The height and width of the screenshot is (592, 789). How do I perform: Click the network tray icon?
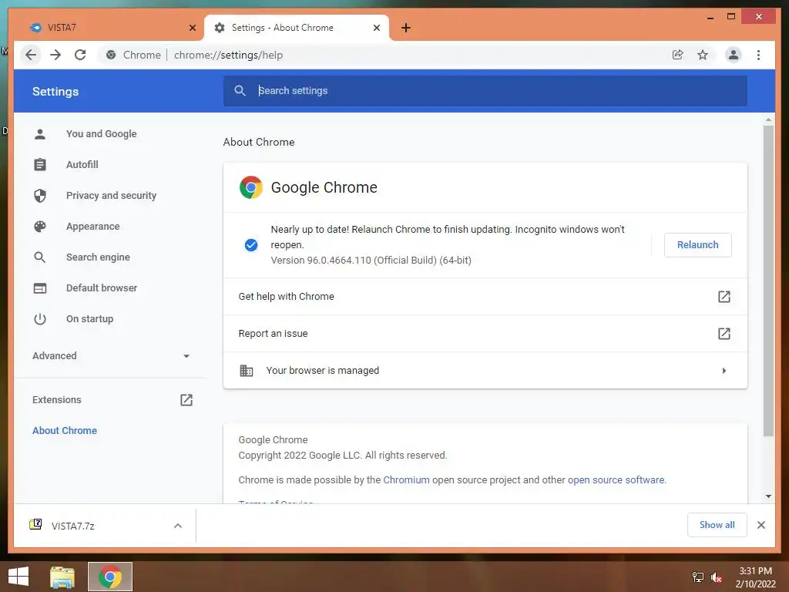[x=698, y=577]
